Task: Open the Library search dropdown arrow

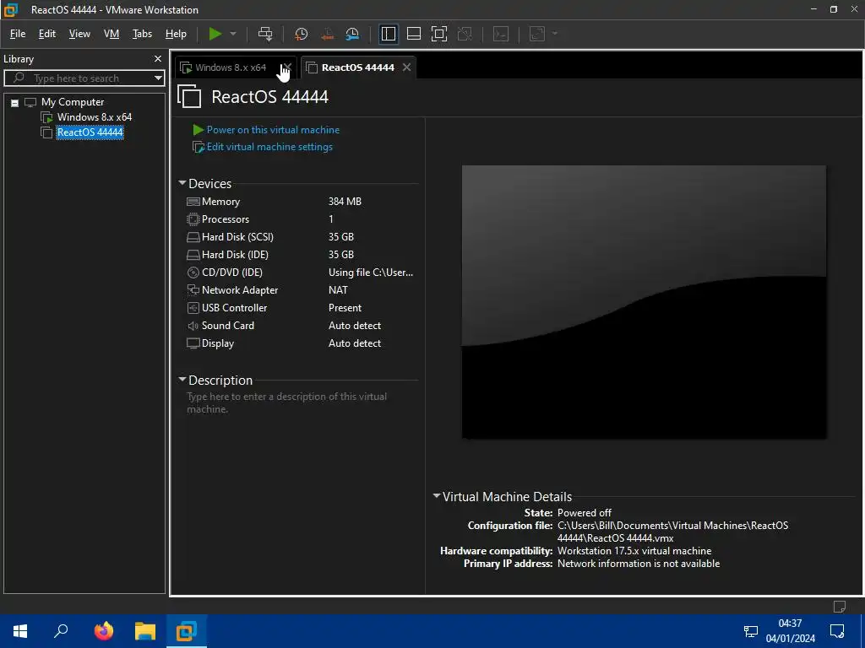Action: tap(158, 78)
